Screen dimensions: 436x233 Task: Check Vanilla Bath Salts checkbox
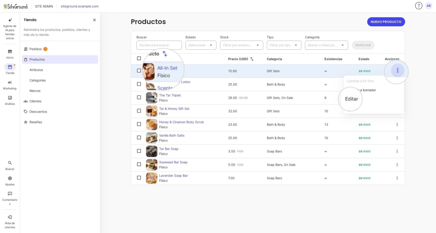tap(139, 137)
